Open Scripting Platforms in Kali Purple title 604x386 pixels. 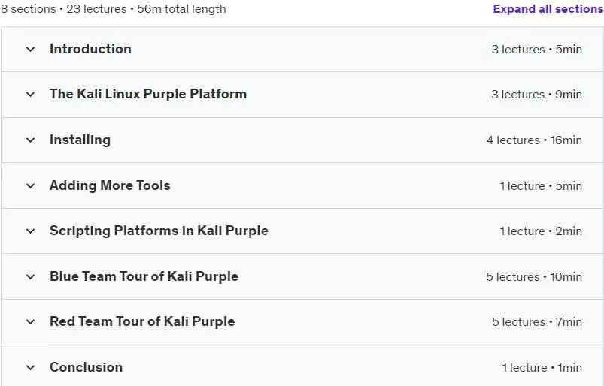[x=159, y=231]
